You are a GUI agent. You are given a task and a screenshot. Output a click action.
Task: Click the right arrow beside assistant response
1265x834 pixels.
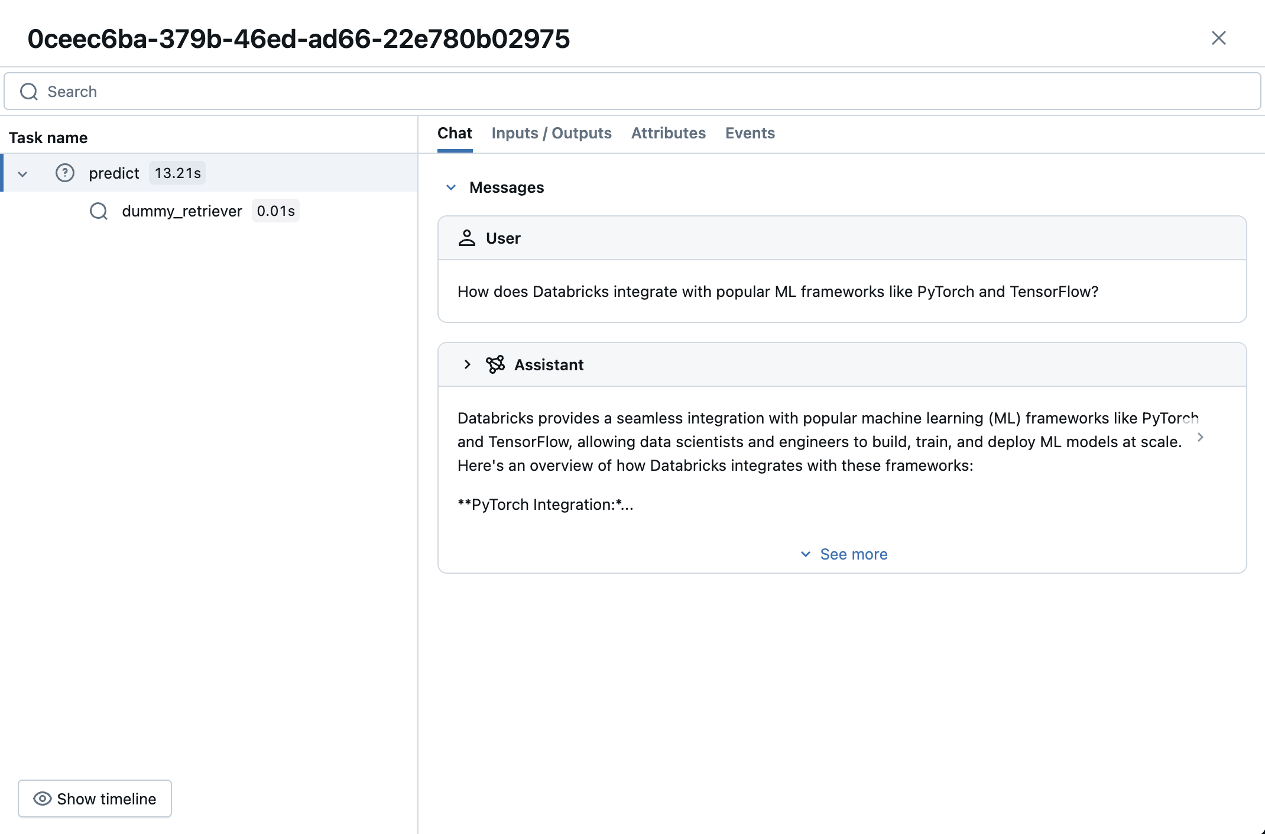[x=1200, y=437]
